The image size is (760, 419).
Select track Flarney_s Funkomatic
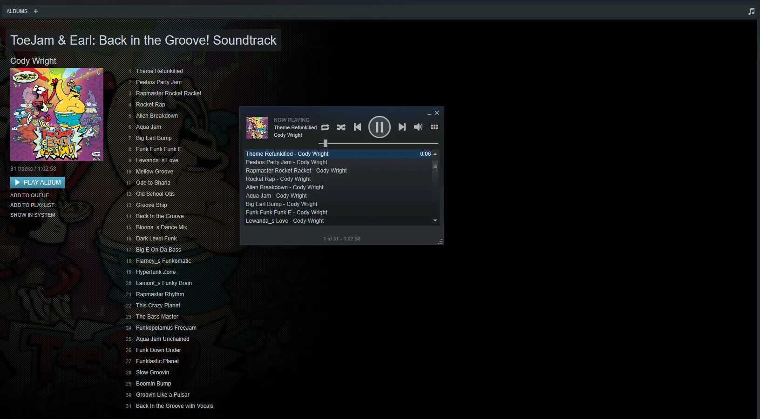[163, 261]
